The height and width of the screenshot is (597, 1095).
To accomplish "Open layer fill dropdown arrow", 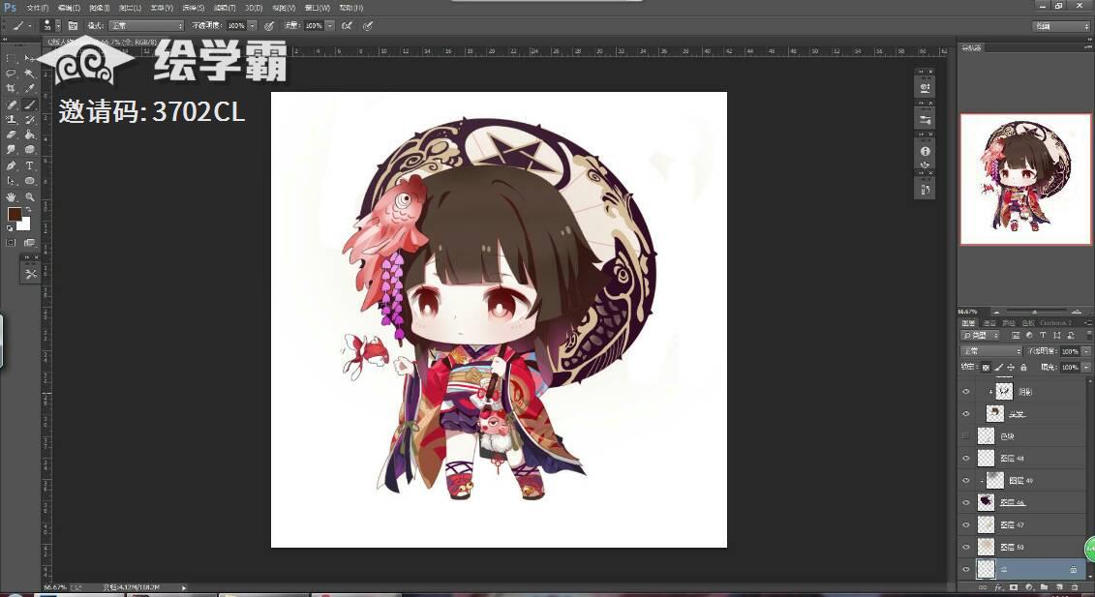I will point(1086,368).
